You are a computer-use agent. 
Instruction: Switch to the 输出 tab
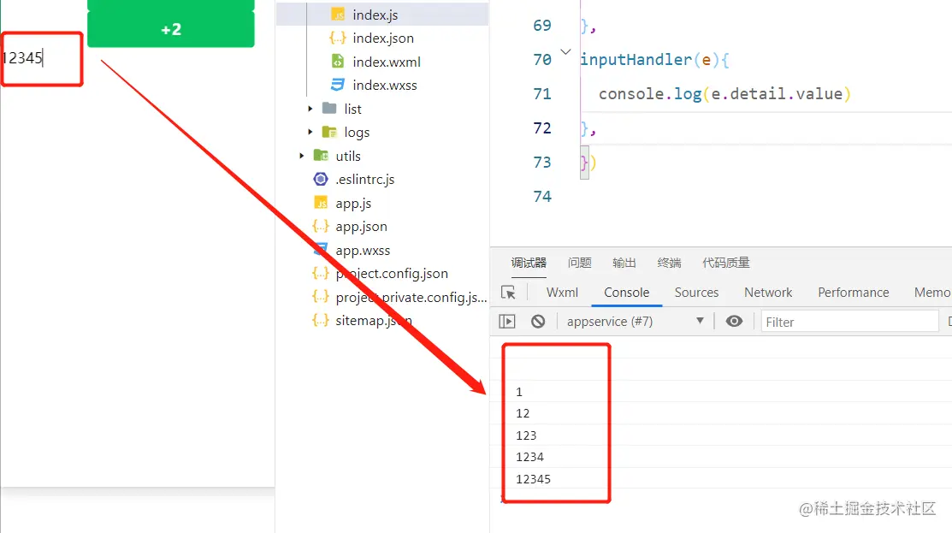(624, 263)
